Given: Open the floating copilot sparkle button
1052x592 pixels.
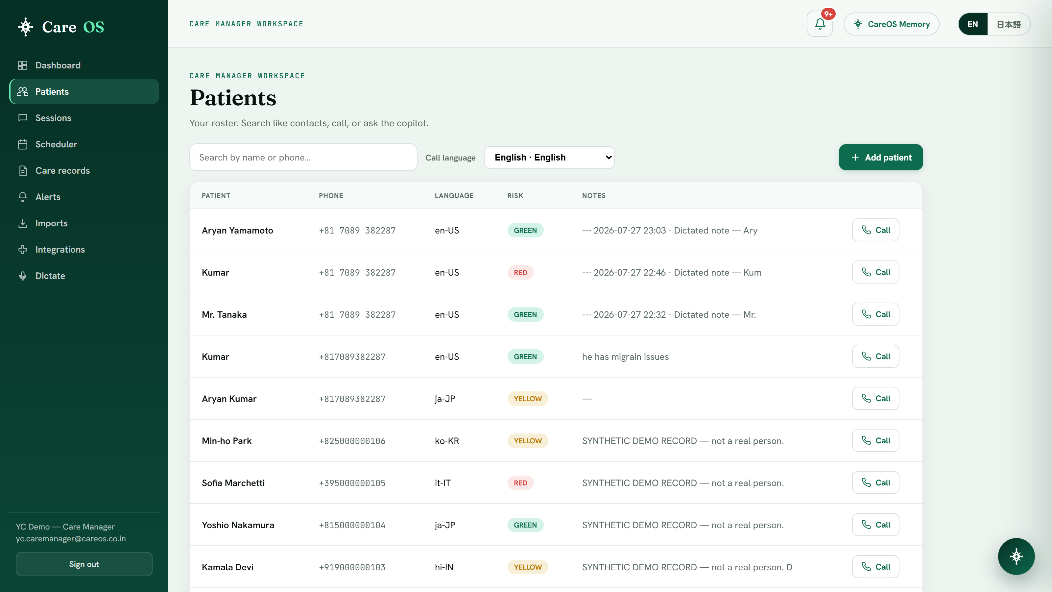Looking at the screenshot, I should [1016, 556].
